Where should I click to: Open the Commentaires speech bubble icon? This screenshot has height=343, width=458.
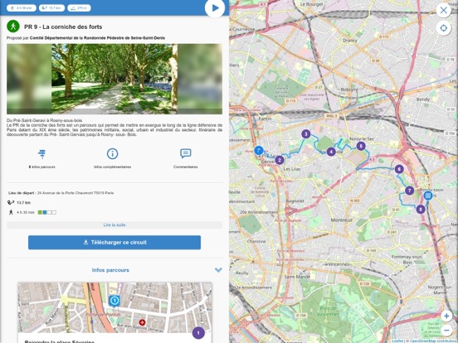[x=186, y=153]
